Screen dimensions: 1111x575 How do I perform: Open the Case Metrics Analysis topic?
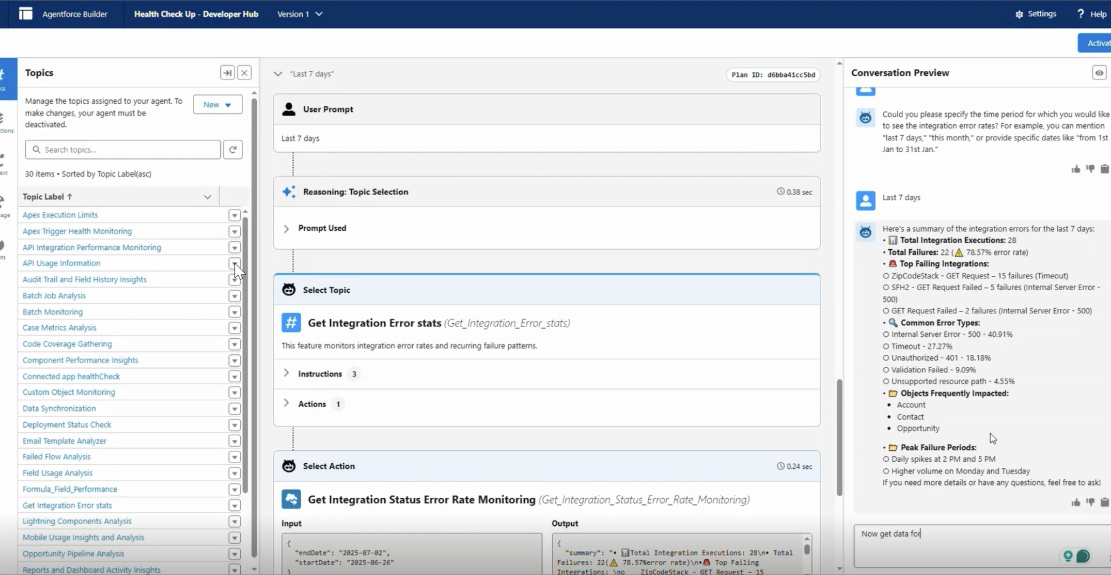pyautogui.click(x=60, y=328)
